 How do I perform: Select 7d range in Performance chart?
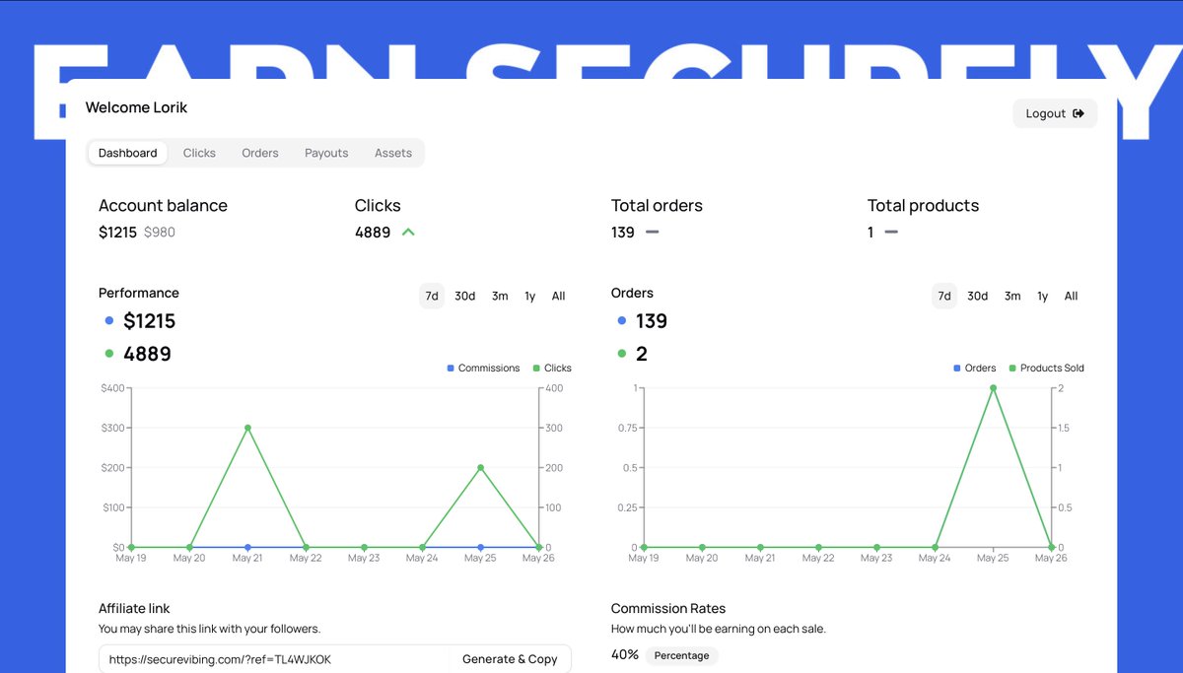[x=432, y=296]
